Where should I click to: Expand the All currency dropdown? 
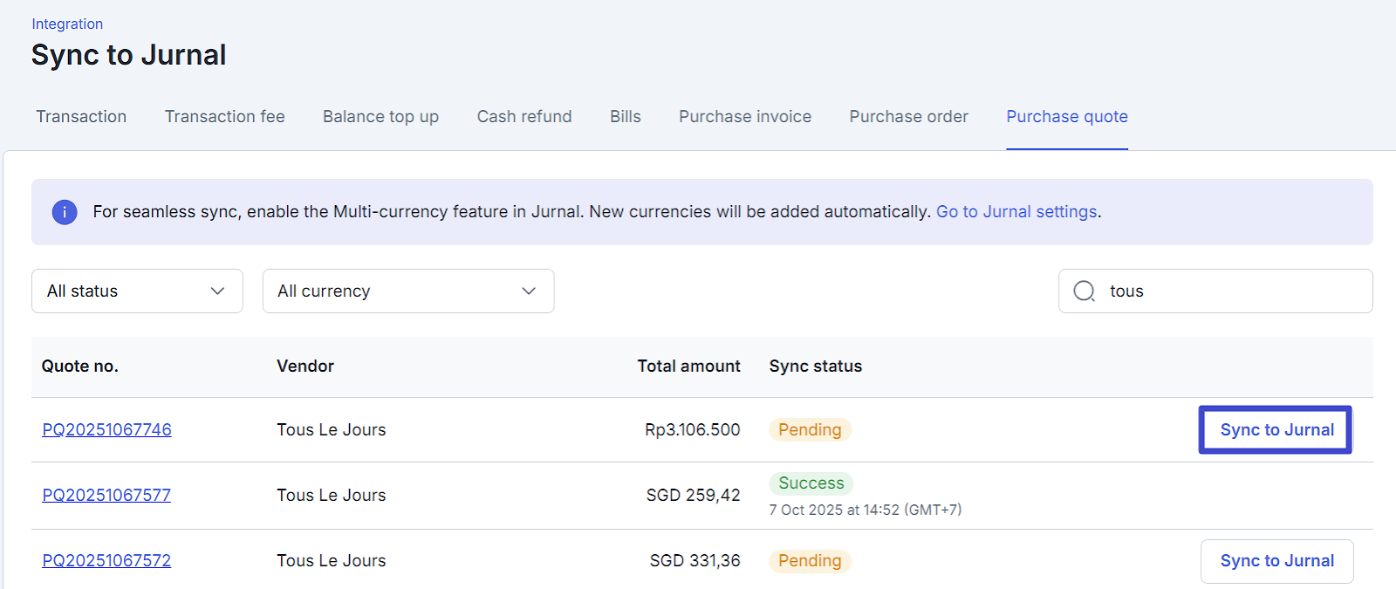pos(407,291)
